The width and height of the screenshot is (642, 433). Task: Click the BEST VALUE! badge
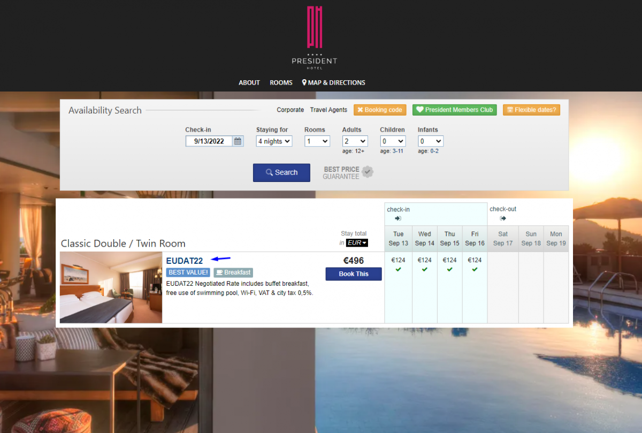(188, 272)
